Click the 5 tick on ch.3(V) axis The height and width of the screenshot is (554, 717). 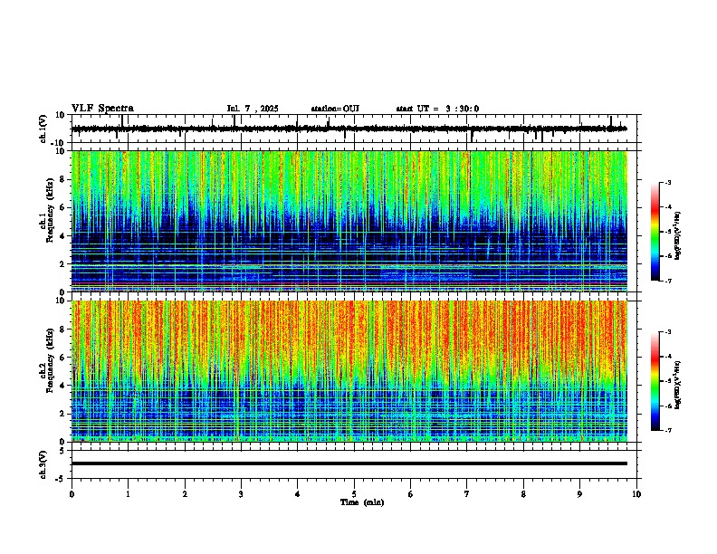coord(63,450)
